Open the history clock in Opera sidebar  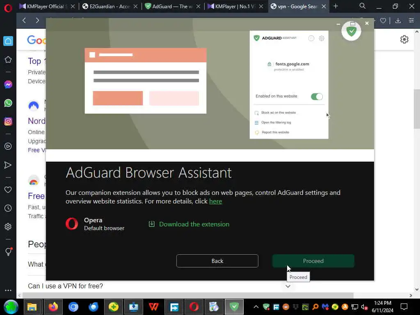pyautogui.click(x=8, y=208)
